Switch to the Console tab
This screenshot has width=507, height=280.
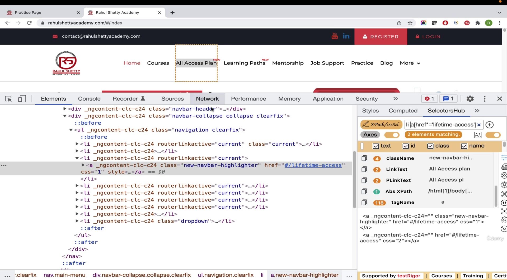click(x=89, y=99)
